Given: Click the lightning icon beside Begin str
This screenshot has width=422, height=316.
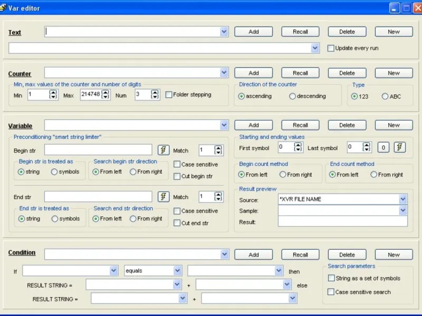Looking at the screenshot, I should point(164,150).
